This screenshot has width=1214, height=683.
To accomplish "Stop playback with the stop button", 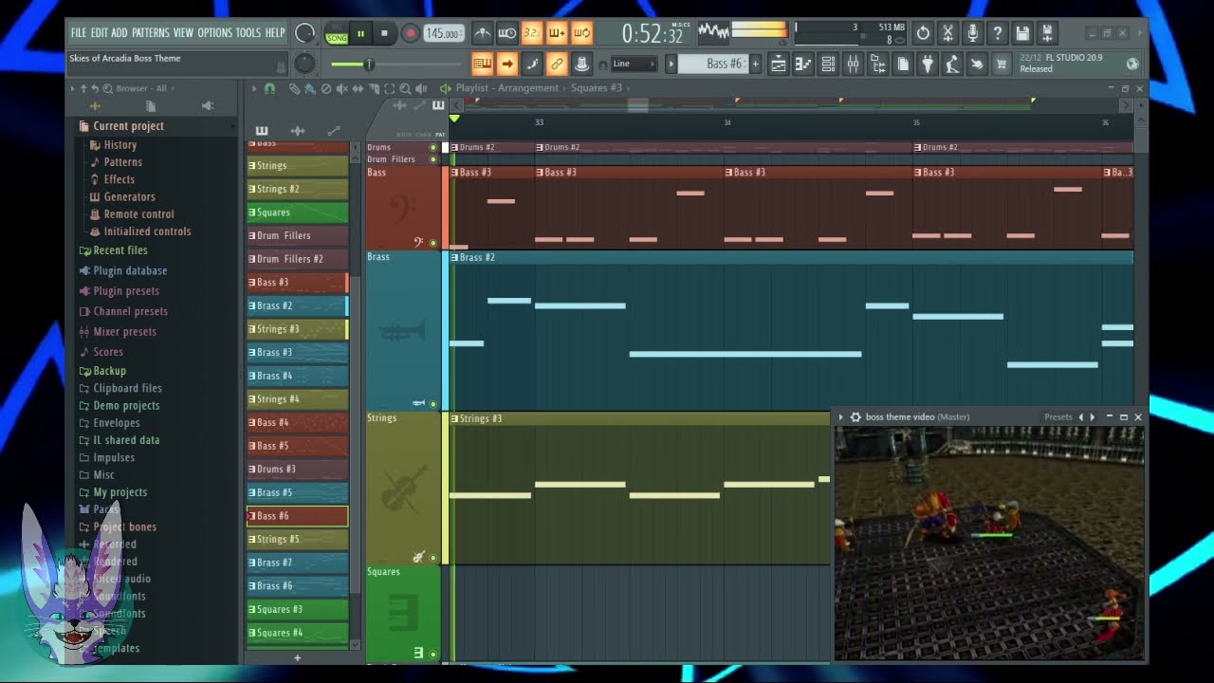I will [x=384, y=33].
